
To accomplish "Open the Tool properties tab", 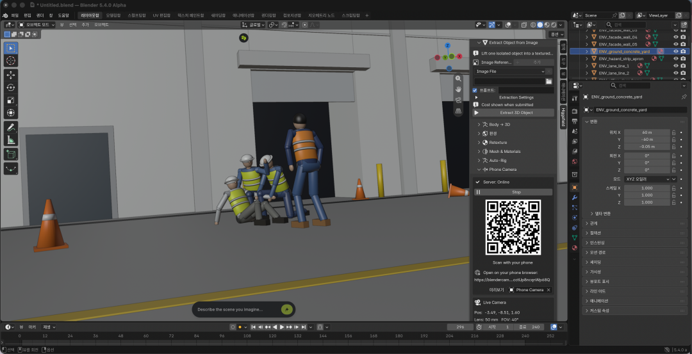I will 575,98.
